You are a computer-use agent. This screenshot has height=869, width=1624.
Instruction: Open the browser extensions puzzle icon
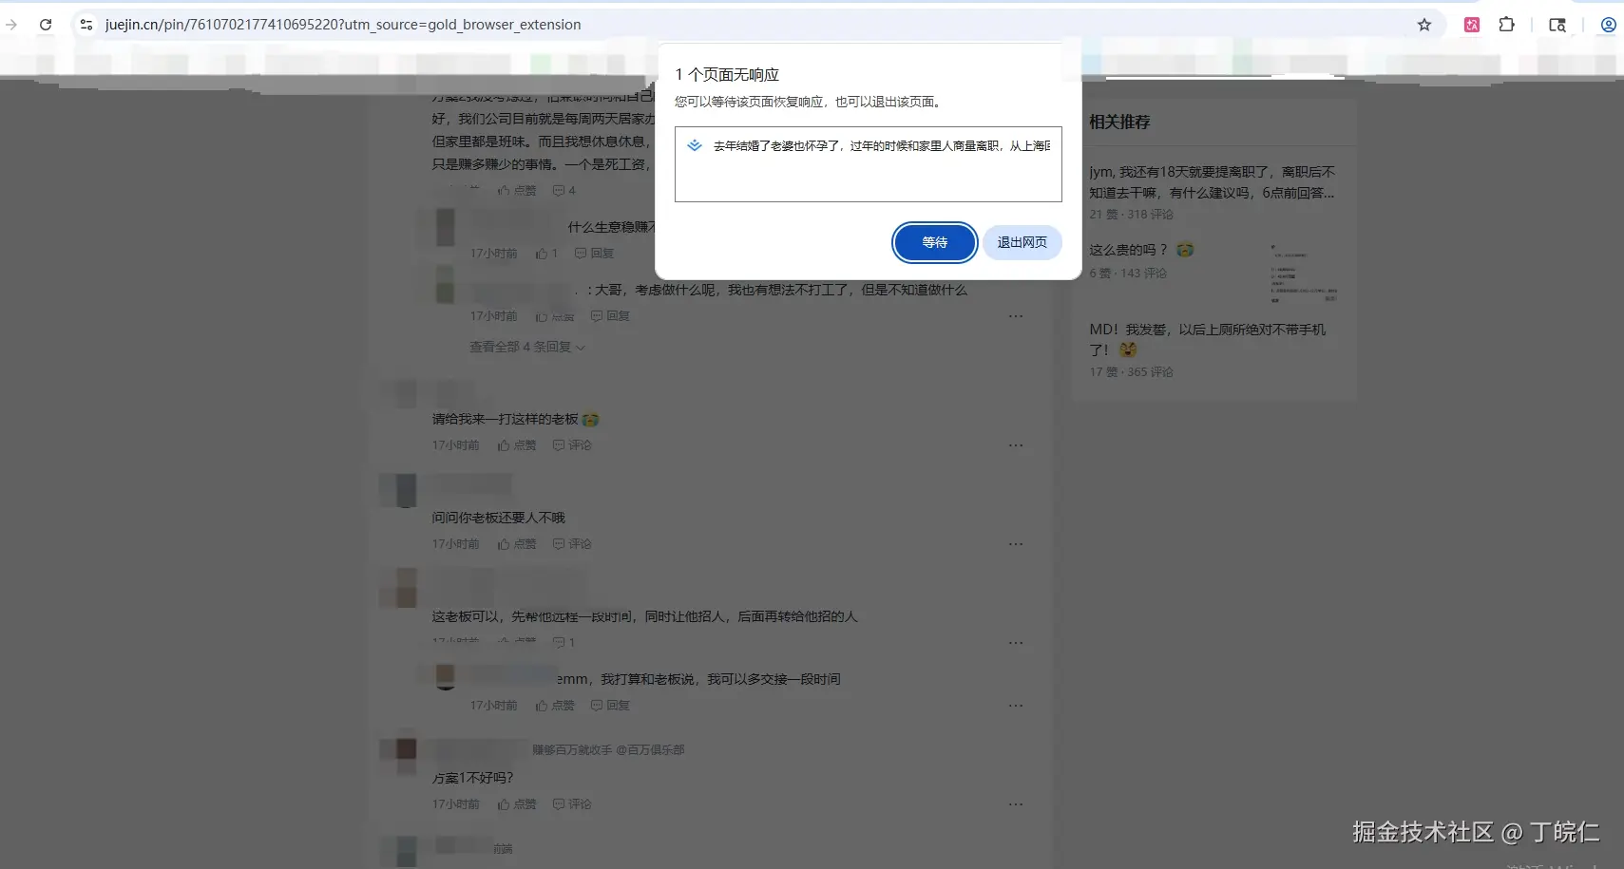(1507, 24)
